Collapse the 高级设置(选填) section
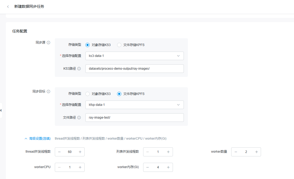The width and height of the screenshot is (294, 179). 38,139
